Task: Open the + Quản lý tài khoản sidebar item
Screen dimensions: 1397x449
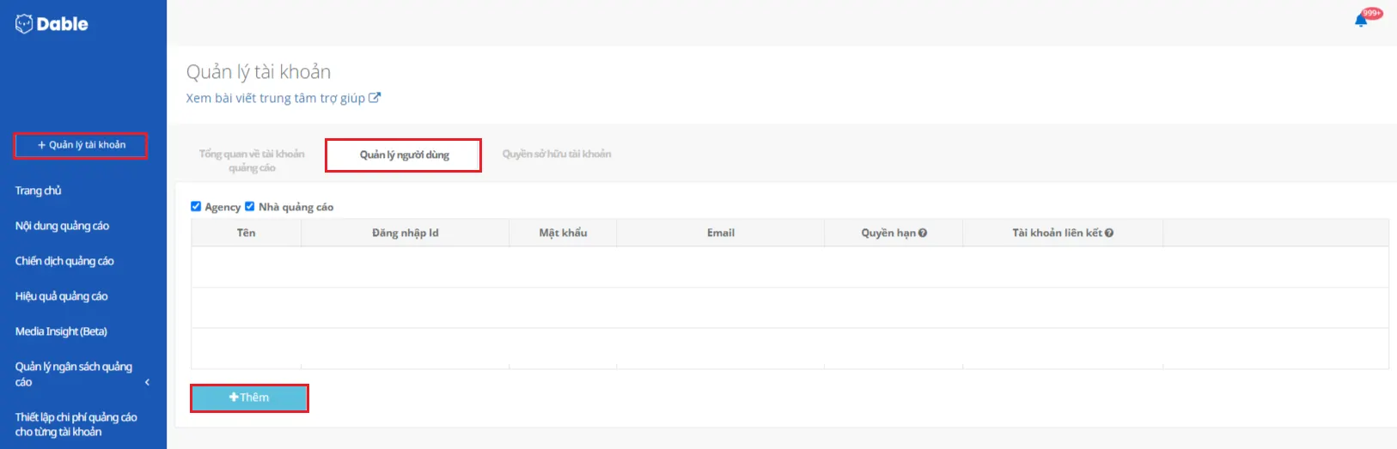Action: pyautogui.click(x=81, y=145)
